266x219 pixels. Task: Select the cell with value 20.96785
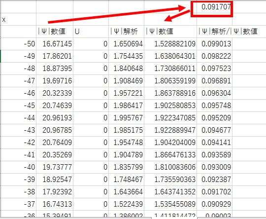coord(55,130)
